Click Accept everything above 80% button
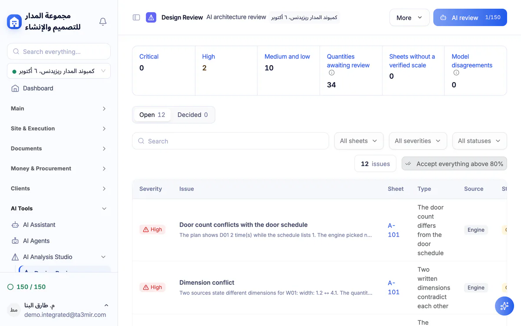 pyautogui.click(x=454, y=163)
